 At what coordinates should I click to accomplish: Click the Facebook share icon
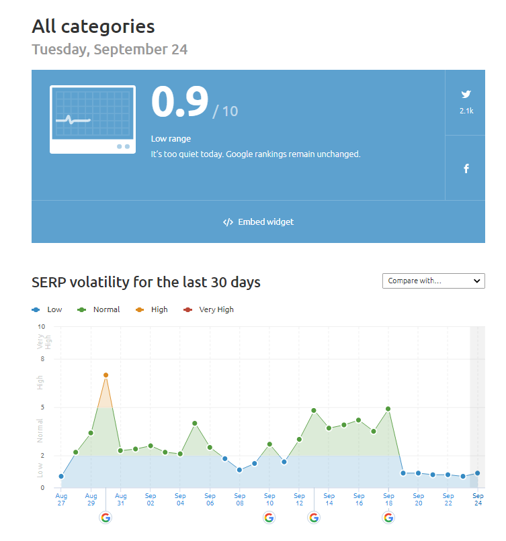(466, 168)
